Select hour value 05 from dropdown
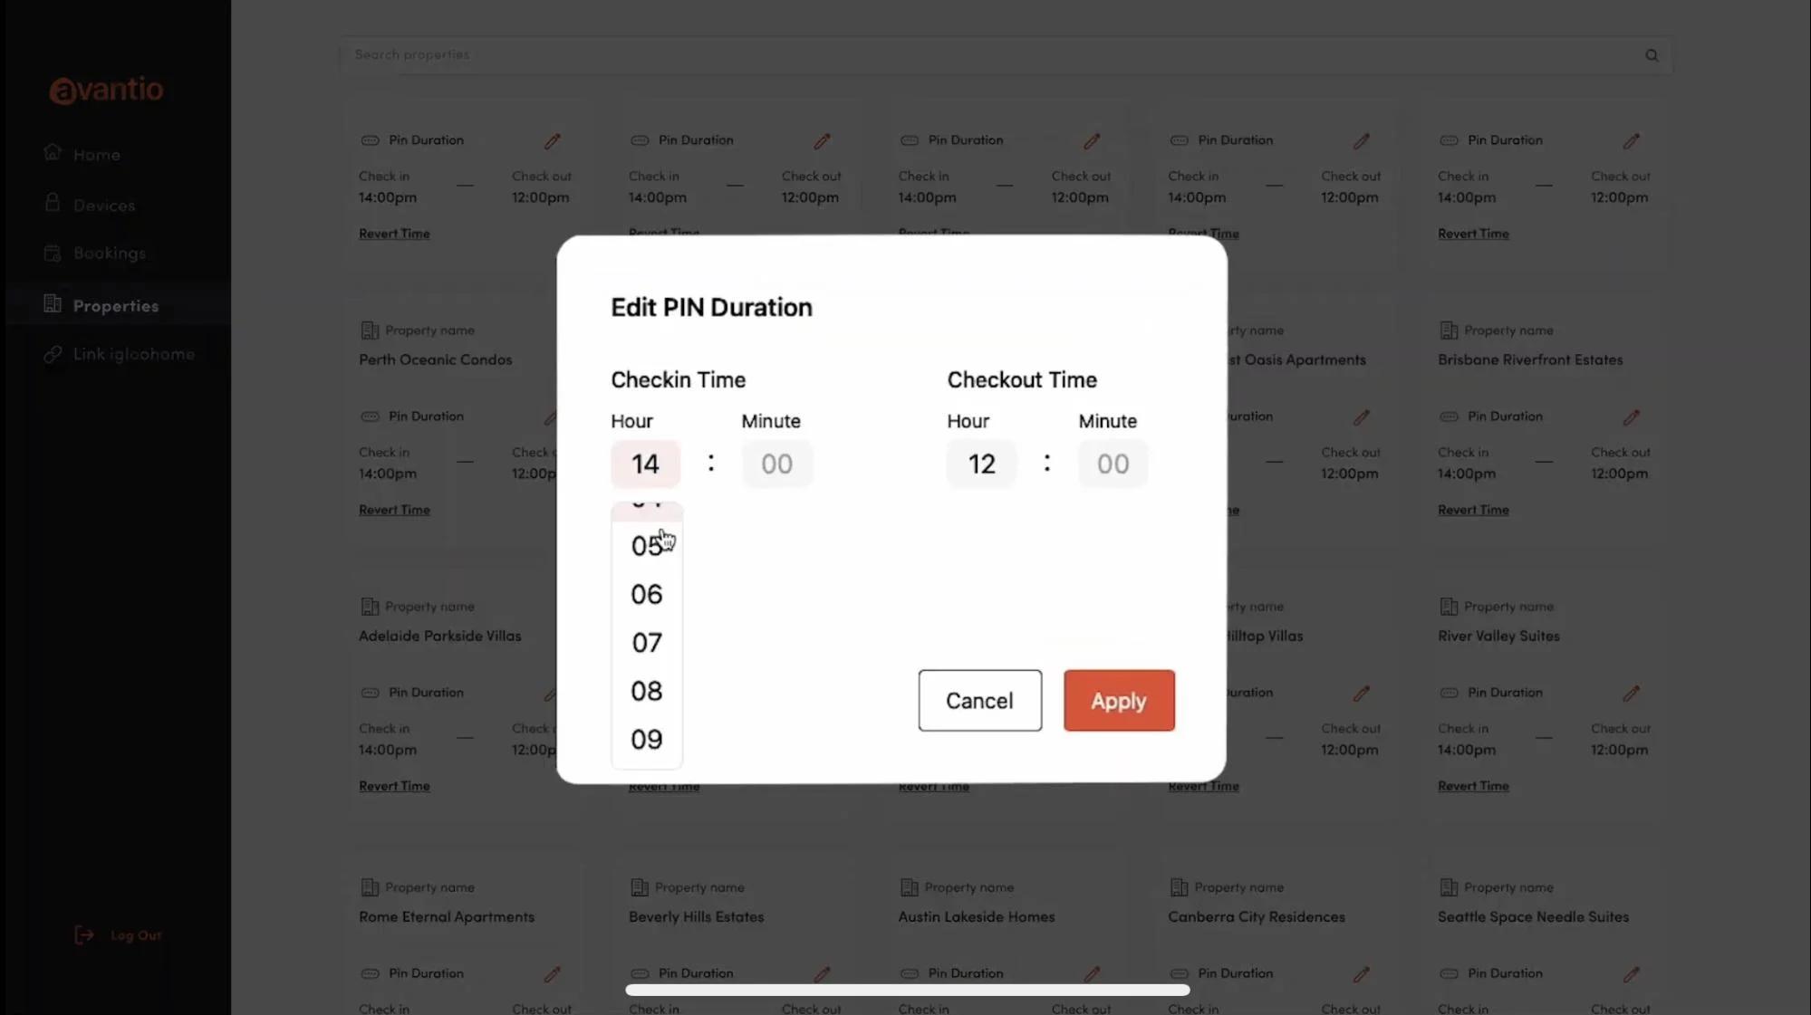This screenshot has width=1811, height=1015. point(646,545)
